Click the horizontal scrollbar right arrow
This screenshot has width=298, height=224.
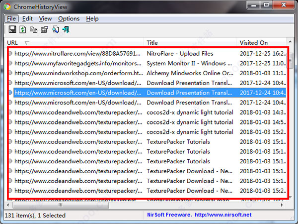pos(282,205)
